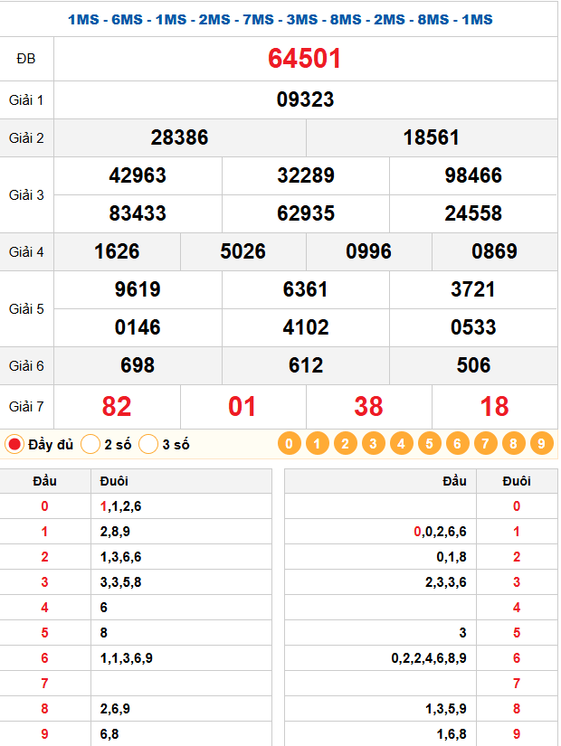Click the orange digit 4 circle
The image size is (561, 746).
click(401, 443)
